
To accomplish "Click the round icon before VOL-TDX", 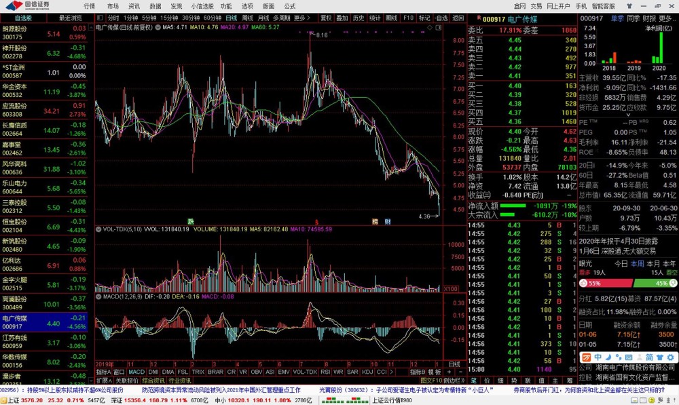I will tap(98, 229).
